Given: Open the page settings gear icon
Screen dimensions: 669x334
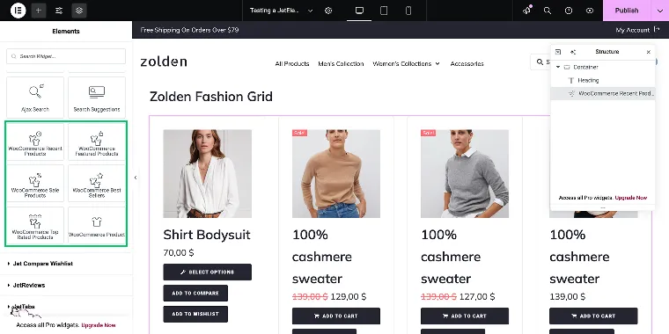Looking at the screenshot, I should pyautogui.click(x=328, y=11).
